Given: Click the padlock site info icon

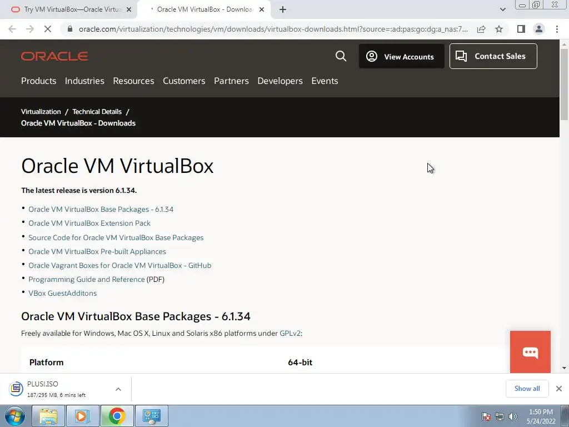Looking at the screenshot, I should pos(70,29).
